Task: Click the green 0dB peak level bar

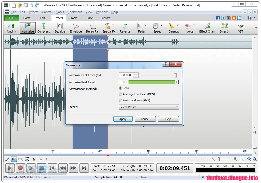Action: click(149, 82)
